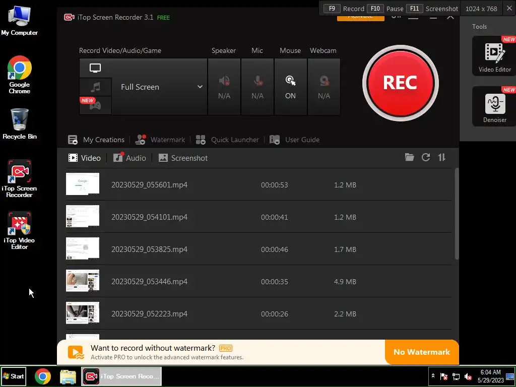Image resolution: width=516 pixels, height=387 pixels.
Task: Select thumbnail of 20230529_054101.mp4
Action: tap(83, 216)
